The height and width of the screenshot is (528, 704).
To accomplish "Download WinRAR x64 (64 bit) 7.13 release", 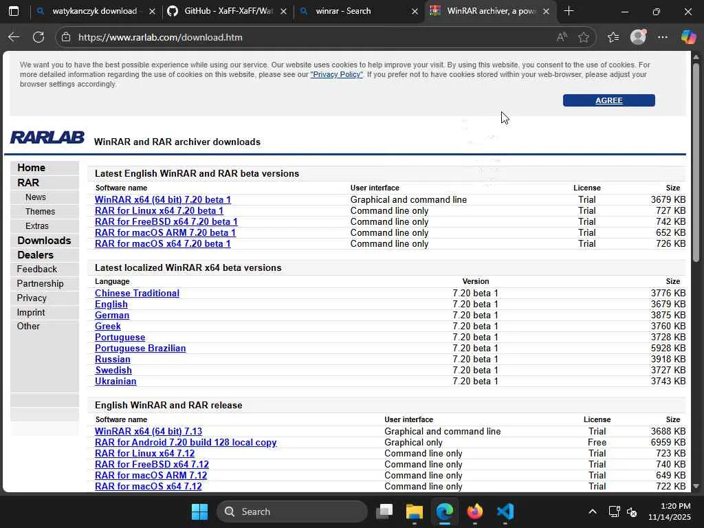I will pos(148,432).
